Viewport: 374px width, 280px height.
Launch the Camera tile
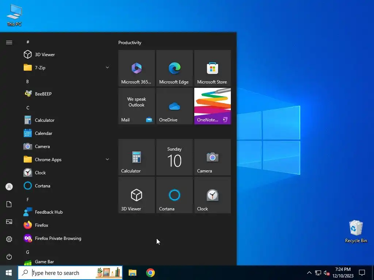coord(213,157)
